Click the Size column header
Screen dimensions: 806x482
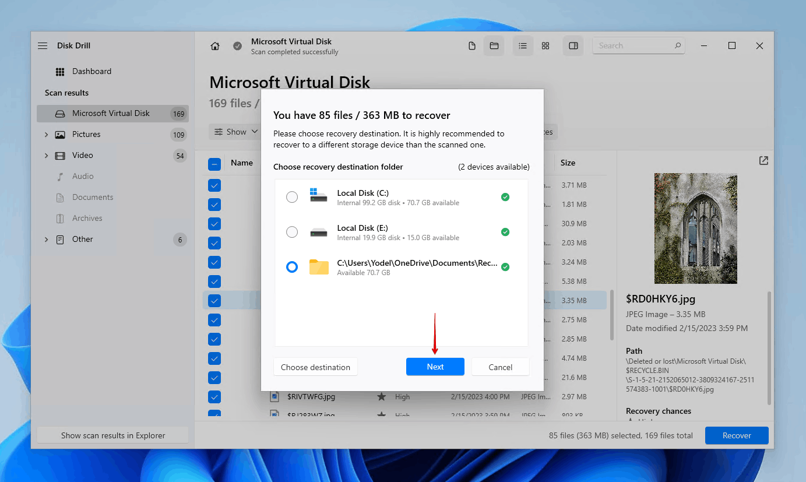pyautogui.click(x=568, y=163)
